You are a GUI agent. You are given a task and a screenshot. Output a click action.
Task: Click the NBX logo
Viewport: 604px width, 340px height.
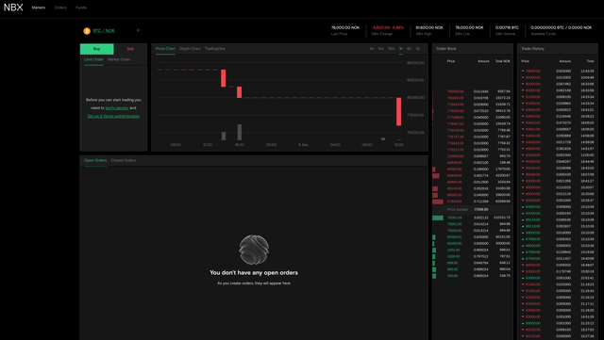[x=13, y=8]
